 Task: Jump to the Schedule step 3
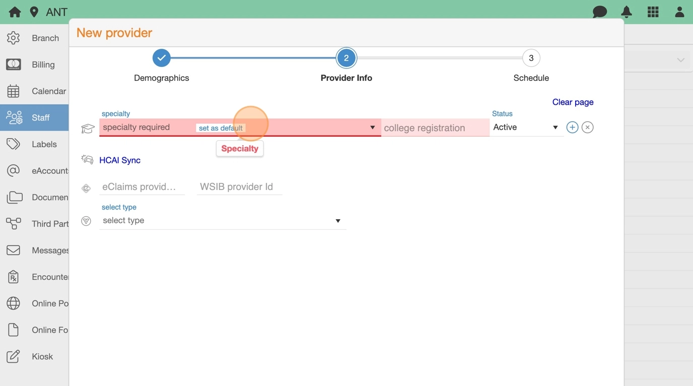click(531, 58)
